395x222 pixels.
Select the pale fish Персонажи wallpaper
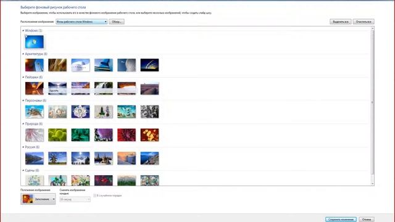coord(57,112)
